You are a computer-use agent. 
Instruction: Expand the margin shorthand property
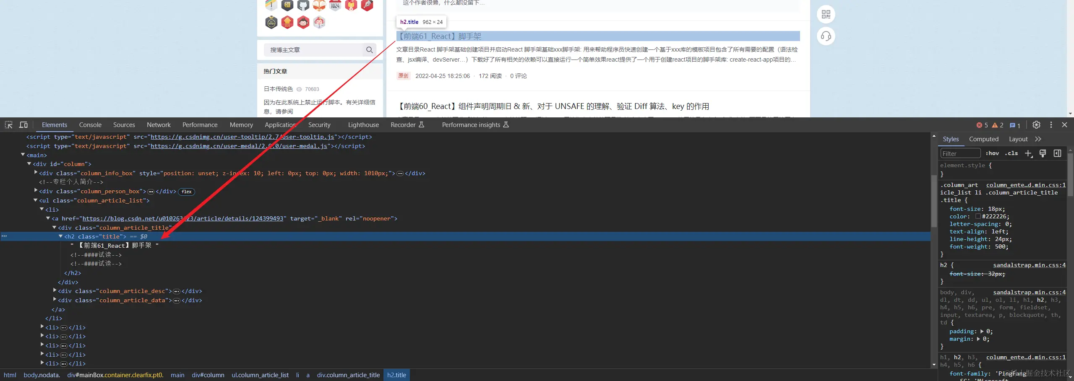click(978, 339)
